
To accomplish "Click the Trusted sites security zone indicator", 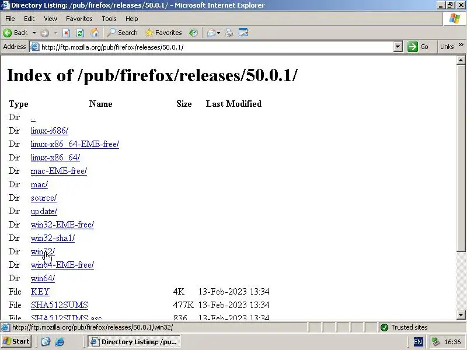I will point(404,327).
